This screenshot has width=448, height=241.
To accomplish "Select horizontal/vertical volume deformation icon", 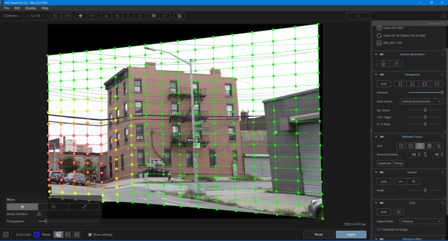I will click(383, 63).
